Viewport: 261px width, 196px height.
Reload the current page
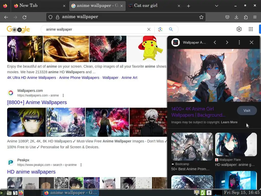point(24,17)
